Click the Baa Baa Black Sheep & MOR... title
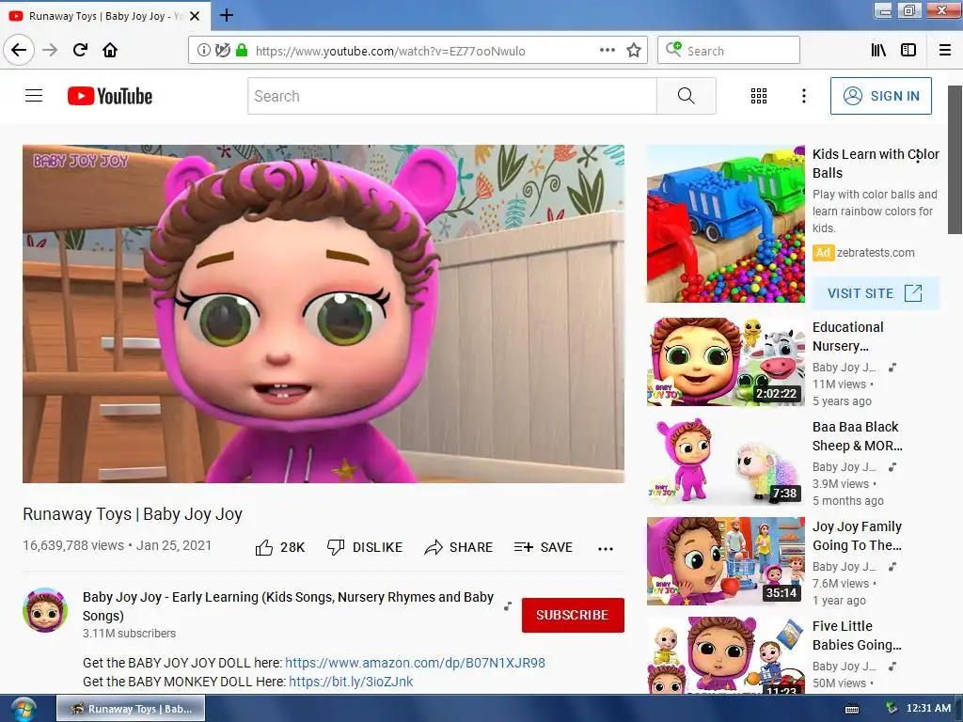 pos(858,436)
